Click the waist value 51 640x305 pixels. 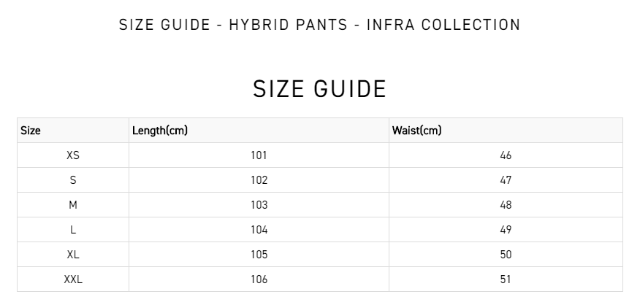pos(506,279)
